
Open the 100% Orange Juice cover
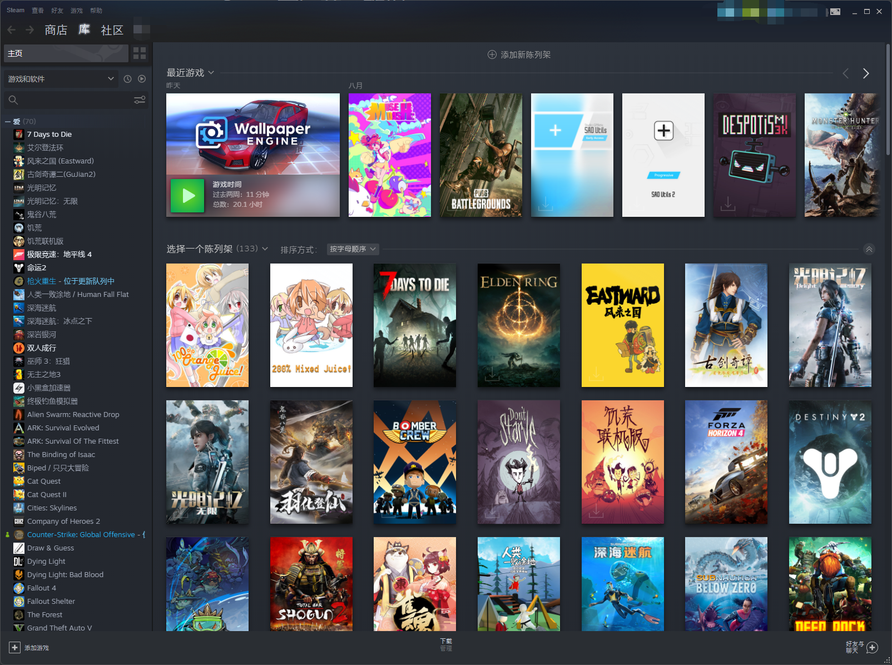pos(207,325)
